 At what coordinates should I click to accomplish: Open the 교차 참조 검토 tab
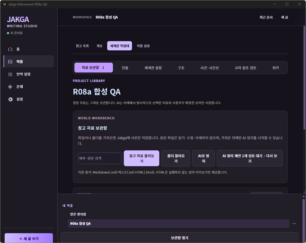point(245,68)
